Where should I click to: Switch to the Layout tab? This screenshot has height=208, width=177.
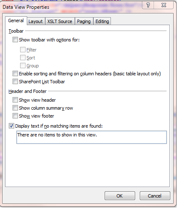36,21
